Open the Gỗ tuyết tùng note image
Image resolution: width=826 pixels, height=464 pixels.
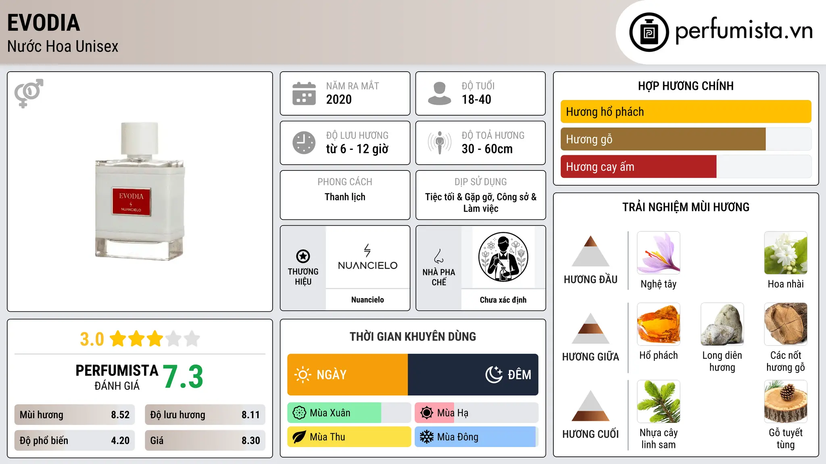(786, 402)
